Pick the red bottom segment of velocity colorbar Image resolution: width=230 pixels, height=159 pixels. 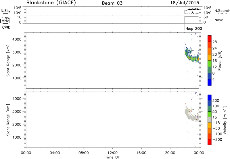(210, 142)
